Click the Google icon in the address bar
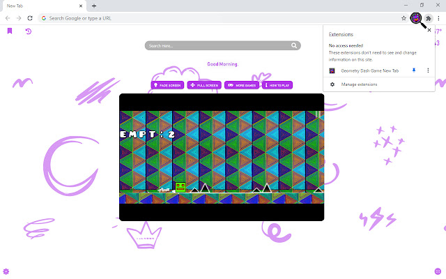 [x=44, y=18]
